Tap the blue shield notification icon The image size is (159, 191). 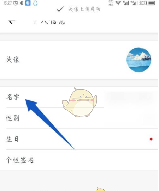28,3
